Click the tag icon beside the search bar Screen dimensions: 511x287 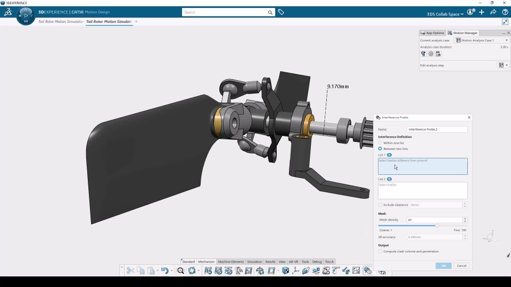[x=281, y=12]
